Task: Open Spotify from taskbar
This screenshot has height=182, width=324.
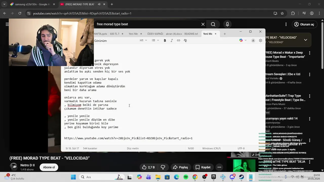Action: 186,177
